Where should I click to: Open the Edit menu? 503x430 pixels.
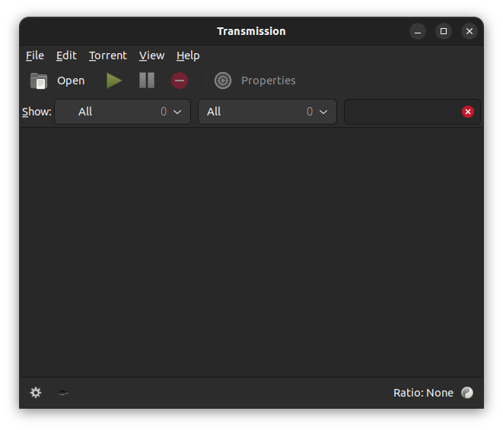click(66, 55)
